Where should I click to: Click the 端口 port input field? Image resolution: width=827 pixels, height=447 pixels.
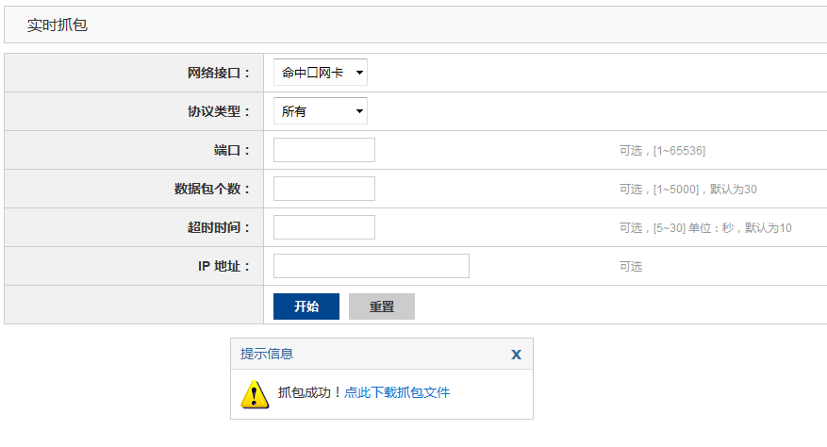click(x=323, y=150)
